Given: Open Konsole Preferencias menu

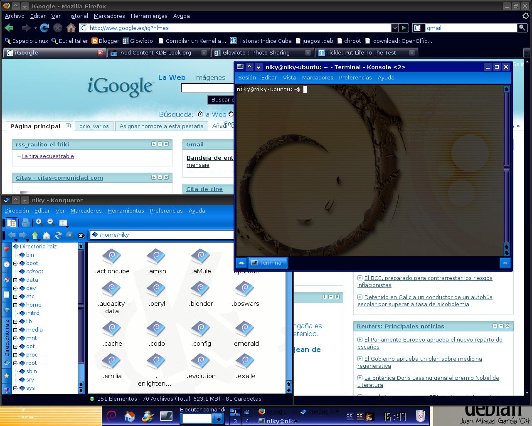Looking at the screenshot, I should coord(355,77).
